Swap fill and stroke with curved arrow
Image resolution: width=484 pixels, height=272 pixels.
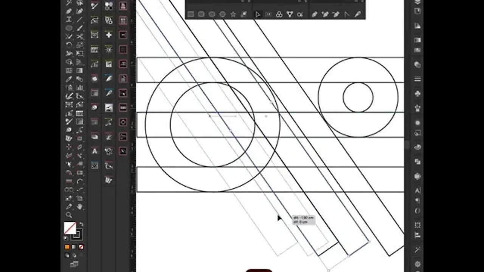[81, 225]
